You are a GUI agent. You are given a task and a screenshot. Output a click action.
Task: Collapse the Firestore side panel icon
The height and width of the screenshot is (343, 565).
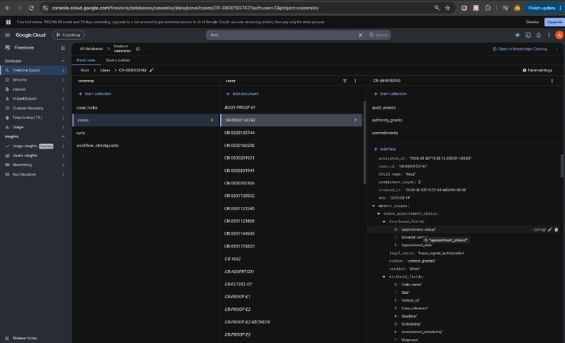point(63,48)
